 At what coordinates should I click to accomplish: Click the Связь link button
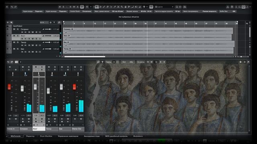(x=108, y=62)
